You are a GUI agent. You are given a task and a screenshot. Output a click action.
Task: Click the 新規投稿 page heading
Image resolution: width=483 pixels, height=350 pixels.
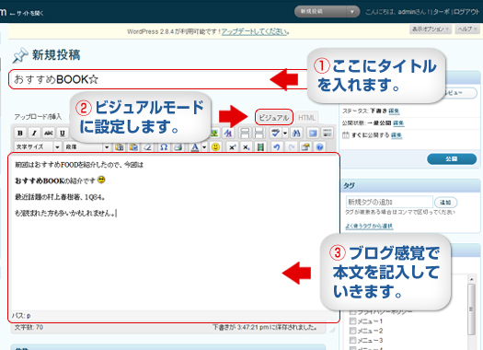coord(56,55)
